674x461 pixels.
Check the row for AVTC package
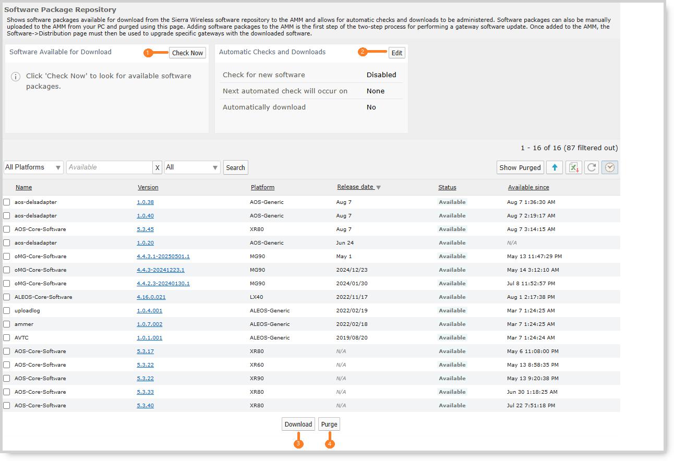click(x=6, y=338)
